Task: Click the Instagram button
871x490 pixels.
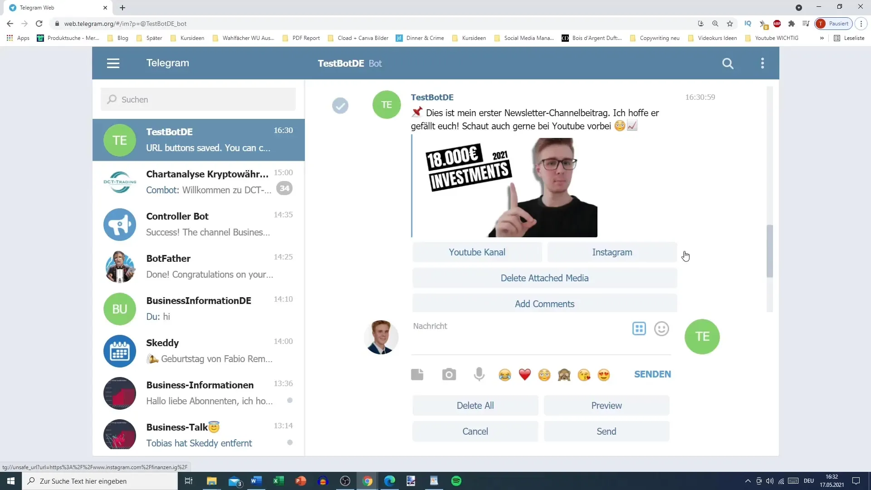Action: click(612, 252)
